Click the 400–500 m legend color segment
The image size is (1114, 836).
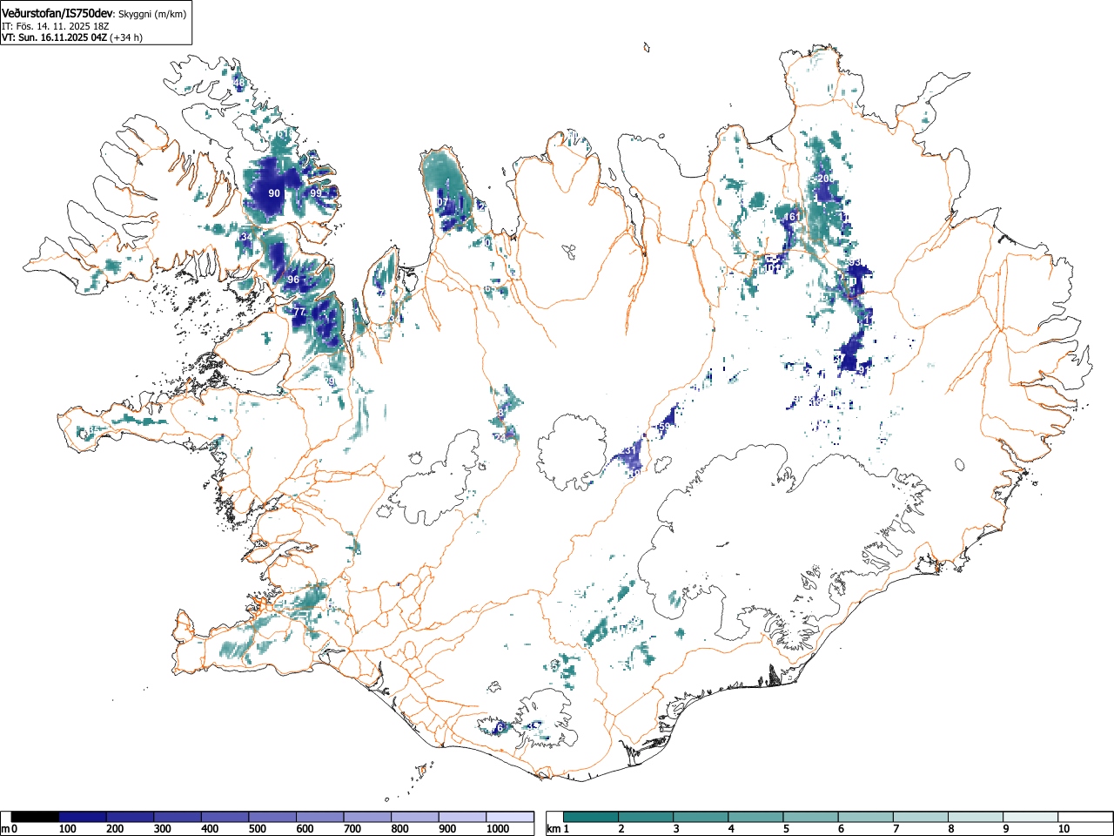[x=225, y=817]
